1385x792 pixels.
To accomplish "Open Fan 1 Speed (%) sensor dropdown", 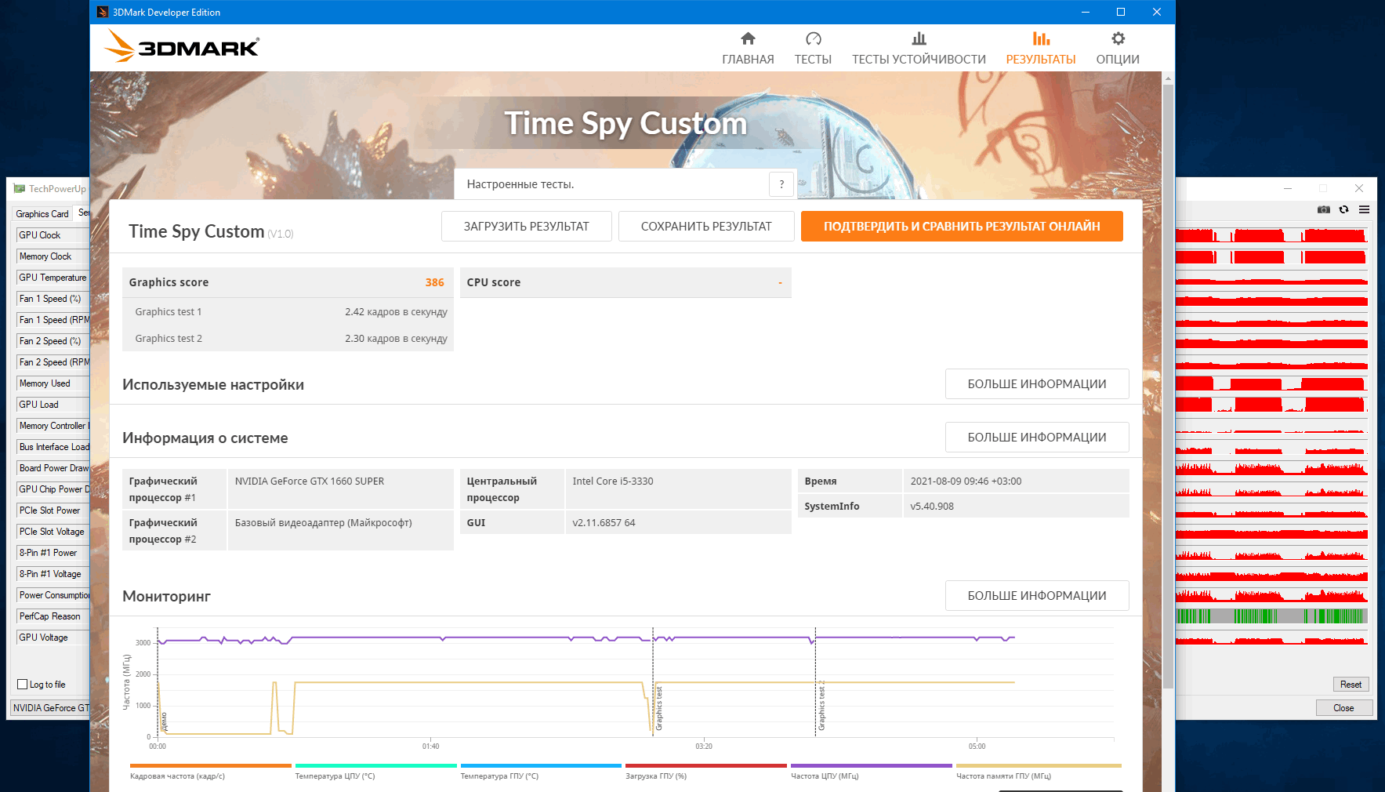I will pyautogui.click(x=53, y=299).
